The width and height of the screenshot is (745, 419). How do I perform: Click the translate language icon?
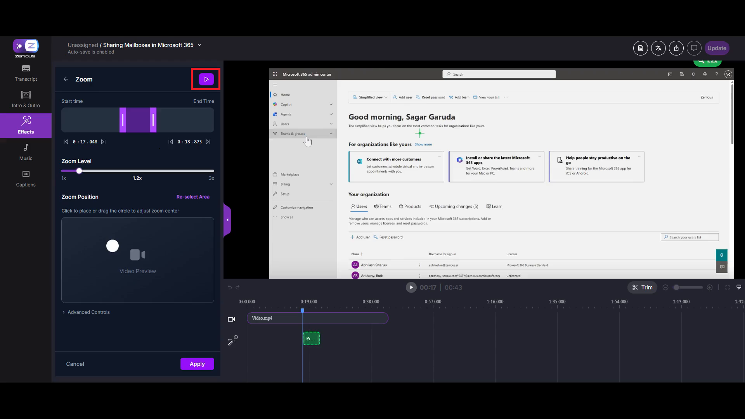tap(658, 48)
